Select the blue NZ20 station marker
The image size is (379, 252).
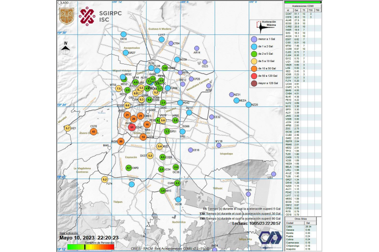click(249, 105)
